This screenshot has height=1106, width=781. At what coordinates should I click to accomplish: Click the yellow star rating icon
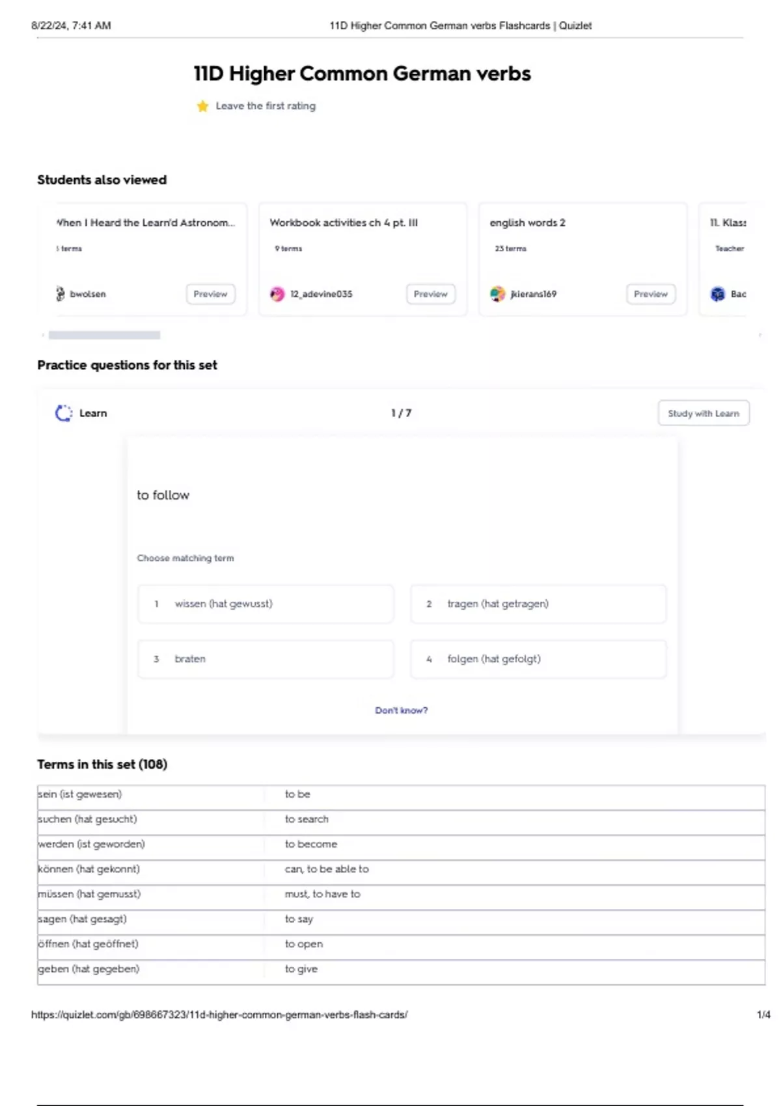point(202,106)
